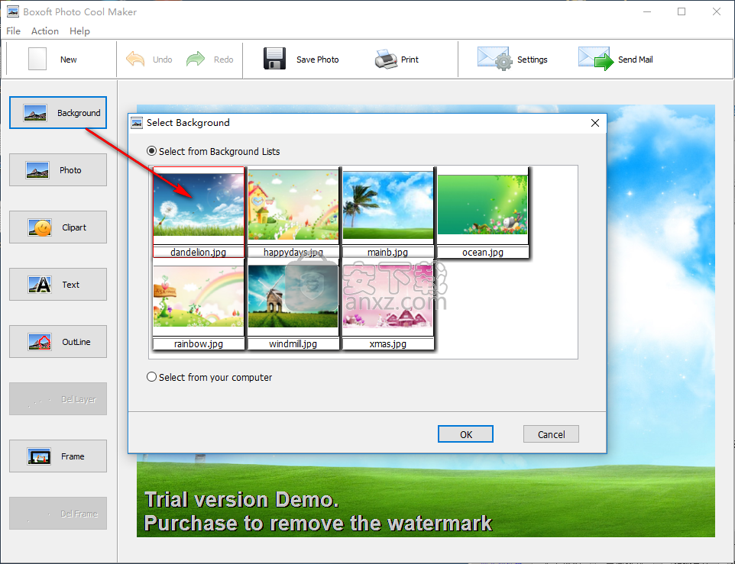Click the mainb.jpg file name
735x564 pixels.
[x=387, y=253]
